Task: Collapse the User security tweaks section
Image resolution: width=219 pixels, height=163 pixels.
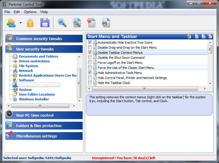Action: pos(44,49)
